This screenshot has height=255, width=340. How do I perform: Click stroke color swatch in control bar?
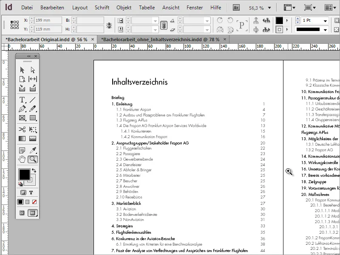279,29
